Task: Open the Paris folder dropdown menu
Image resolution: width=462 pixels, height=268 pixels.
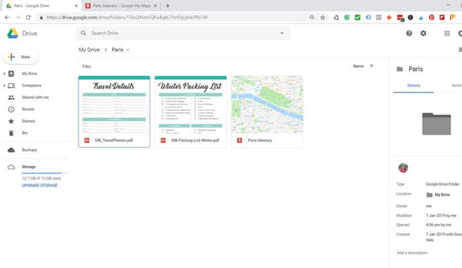Action: pyautogui.click(x=127, y=50)
